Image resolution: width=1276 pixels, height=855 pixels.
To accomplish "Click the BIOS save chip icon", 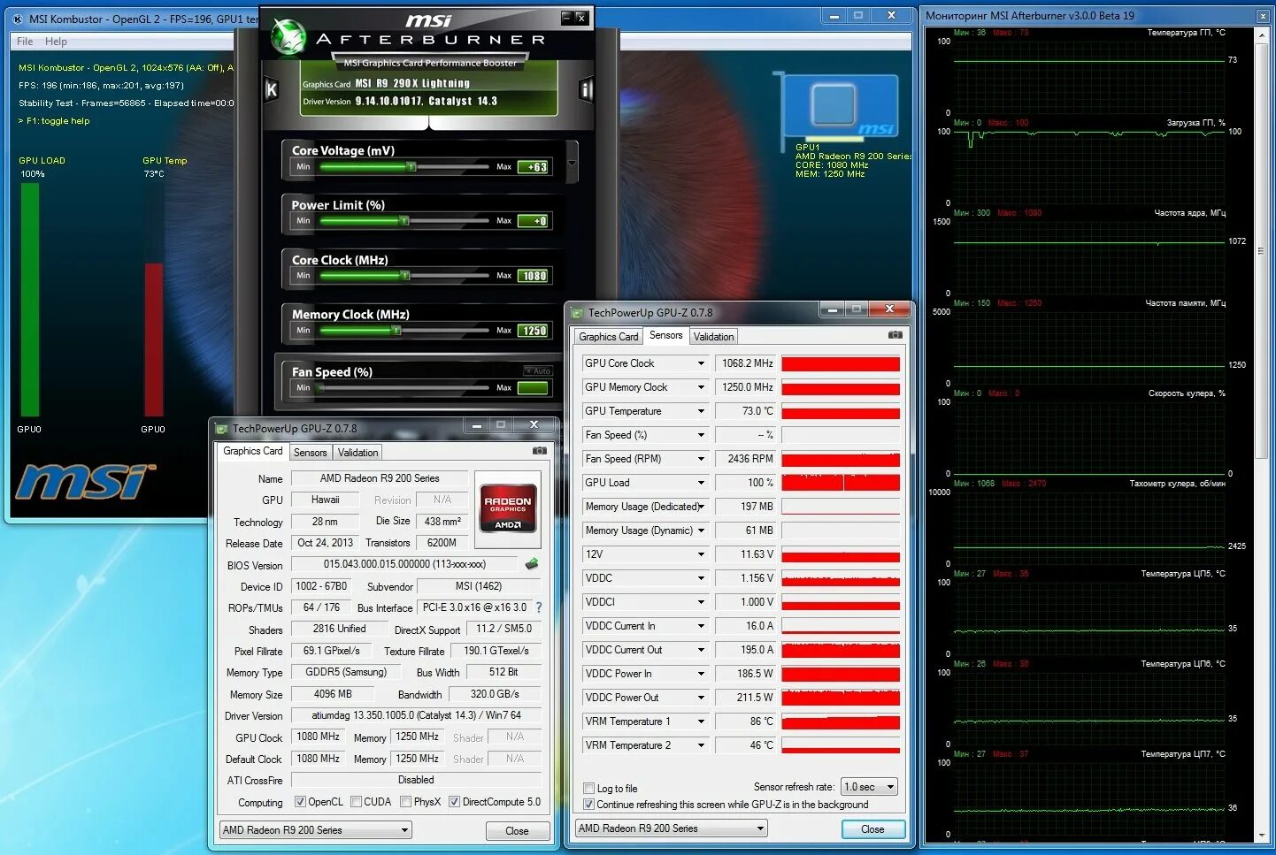I will [x=532, y=563].
